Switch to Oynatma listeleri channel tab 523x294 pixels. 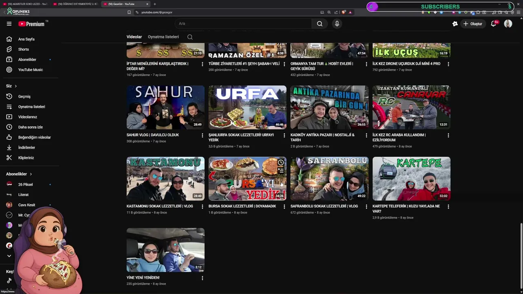[163, 37]
